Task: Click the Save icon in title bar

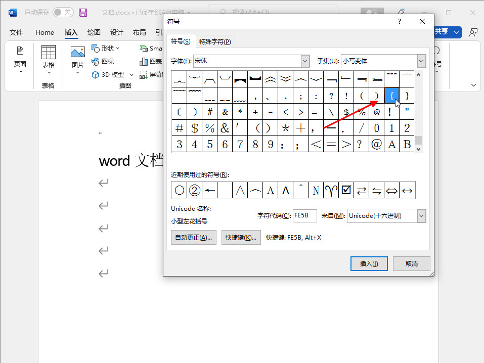Action: pyautogui.click(x=83, y=13)
